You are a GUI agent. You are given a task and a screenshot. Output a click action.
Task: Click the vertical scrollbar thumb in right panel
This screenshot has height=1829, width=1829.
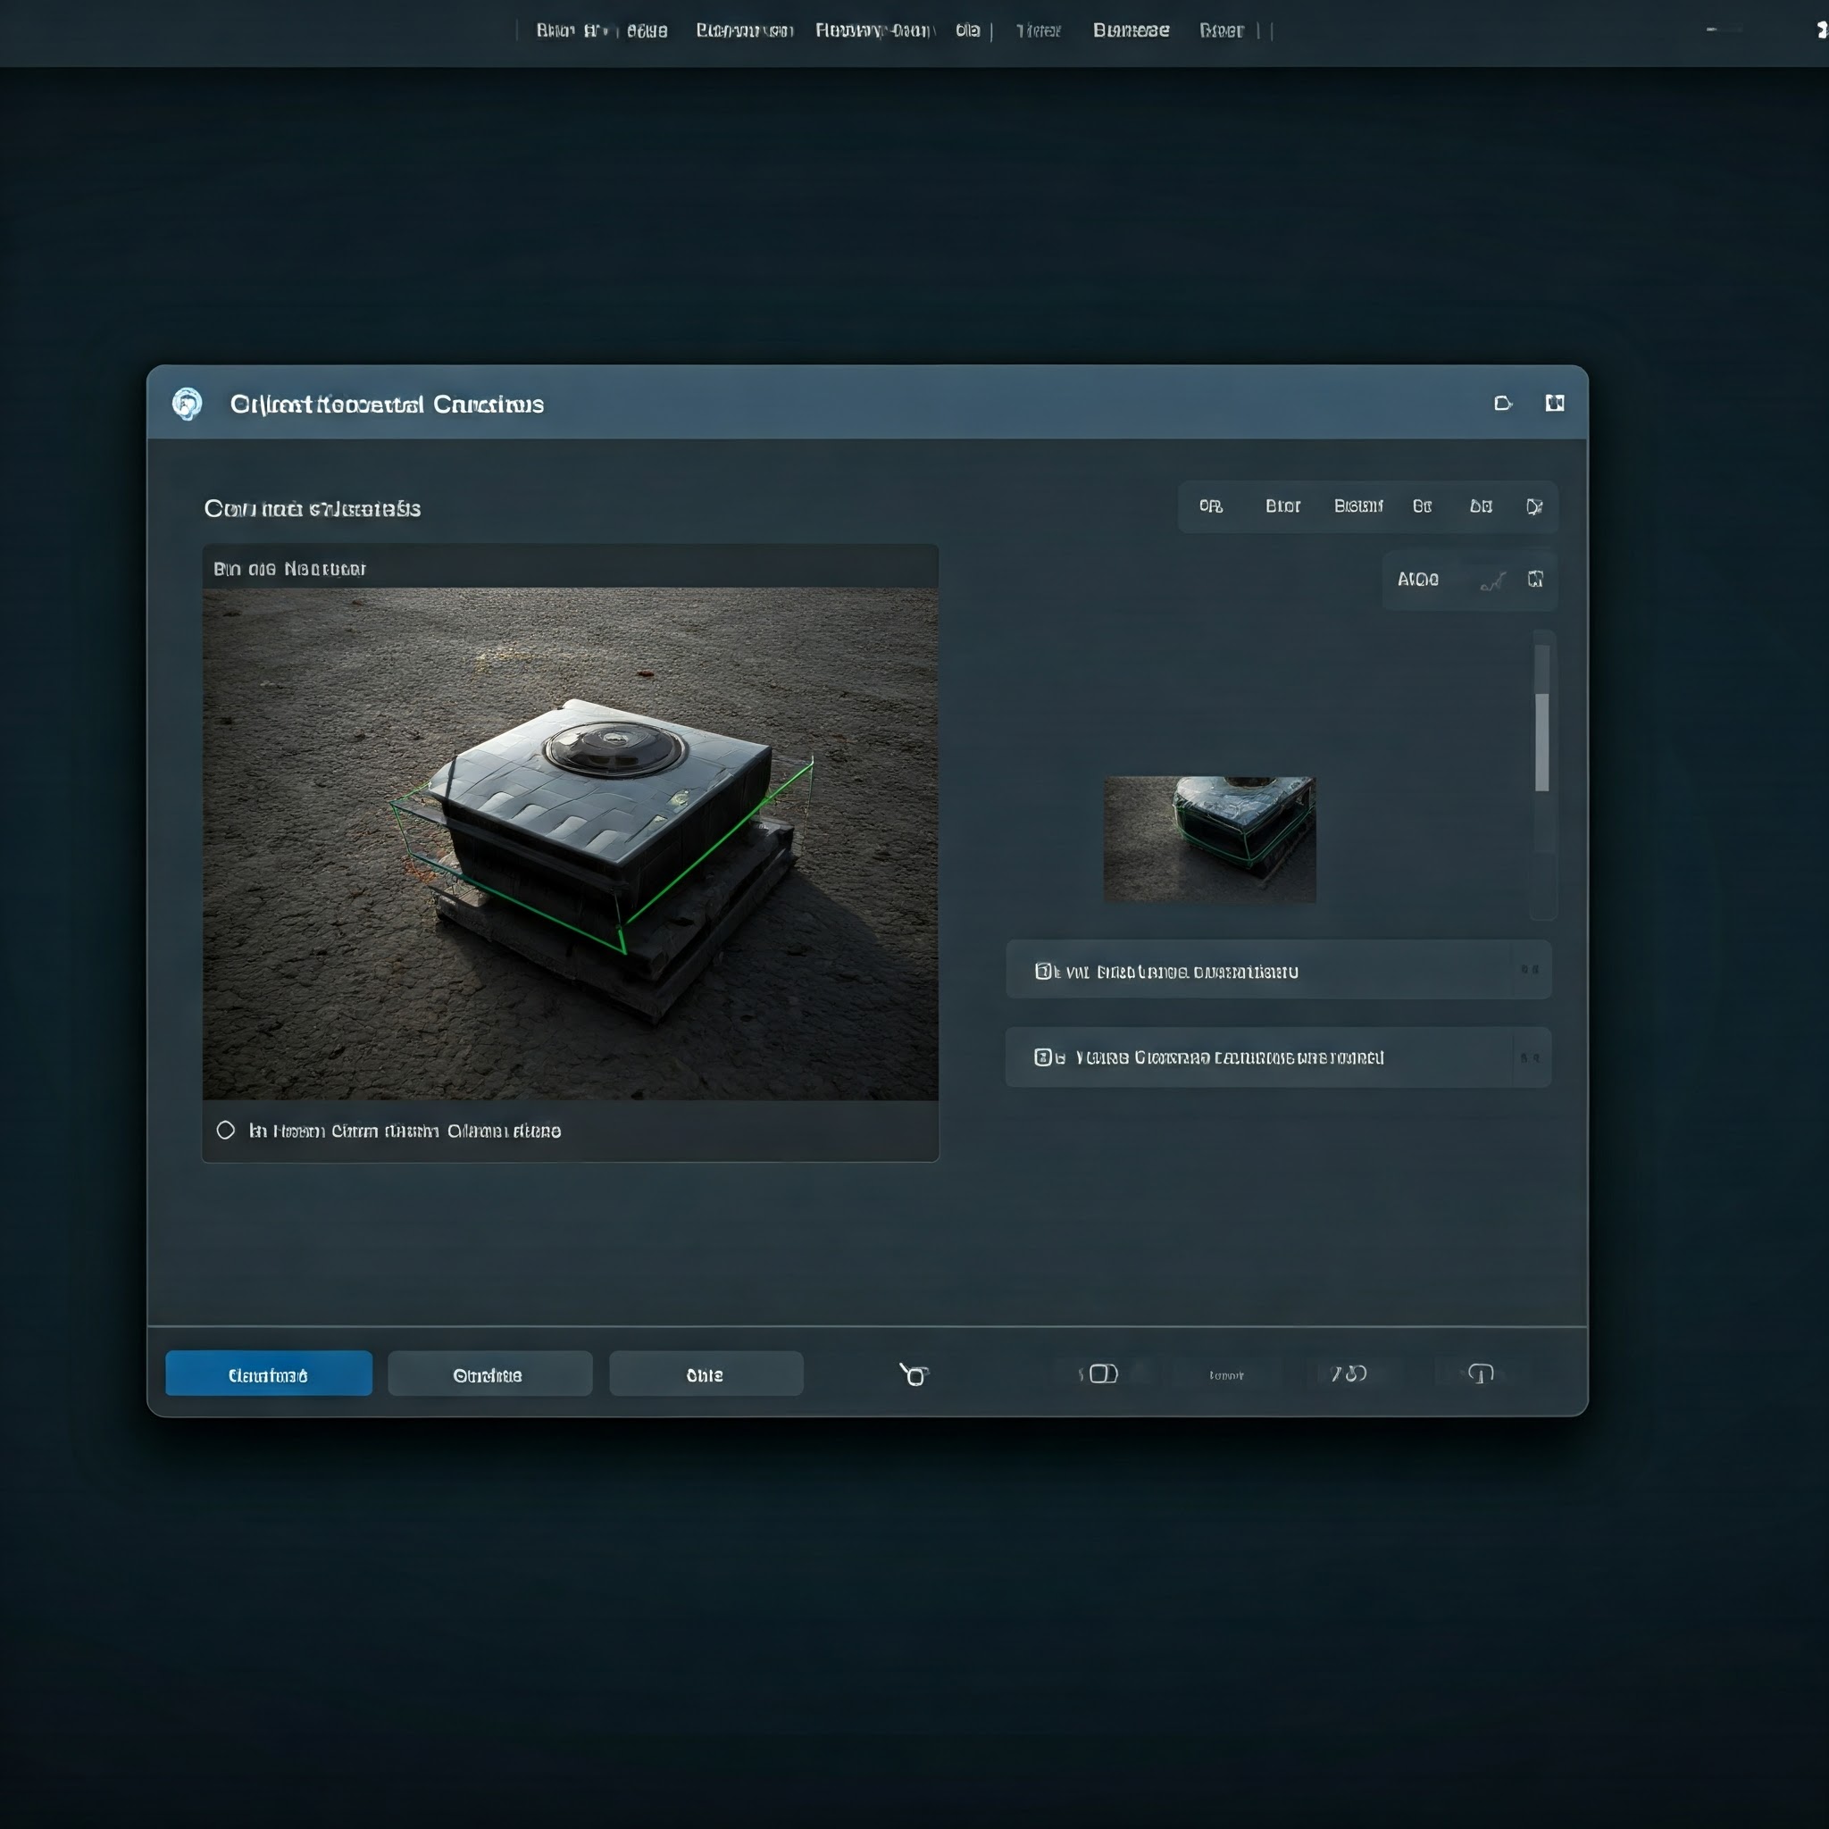(x=1541, y=741)
